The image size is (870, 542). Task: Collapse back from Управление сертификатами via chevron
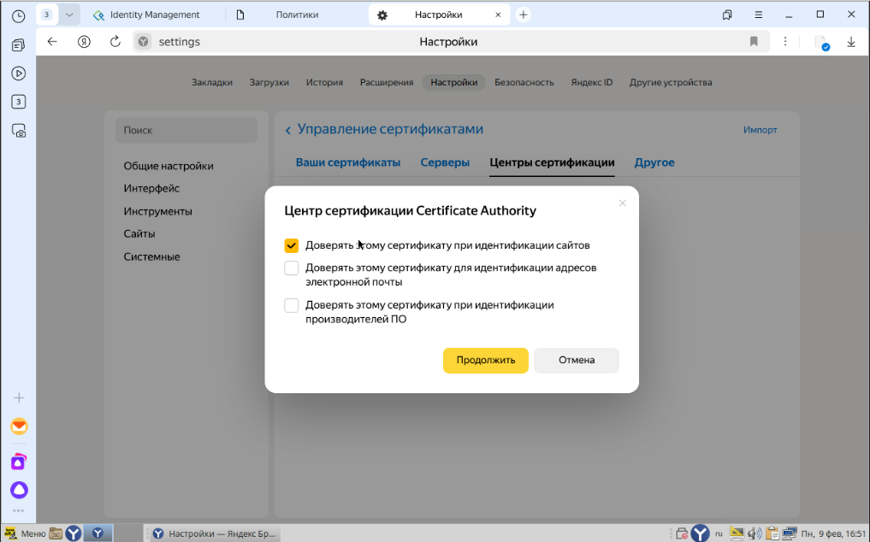click(x=287, y=129)
